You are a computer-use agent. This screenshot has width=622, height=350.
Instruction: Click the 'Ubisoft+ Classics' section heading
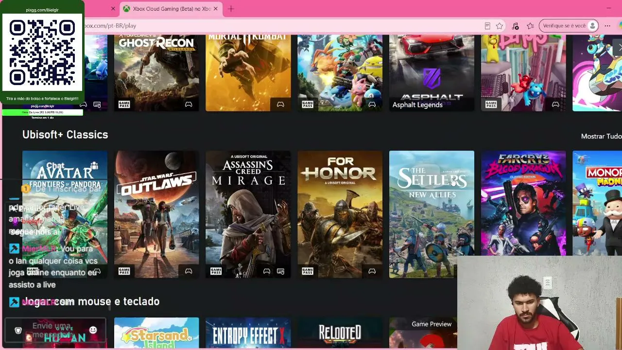(x=65, y=135)
